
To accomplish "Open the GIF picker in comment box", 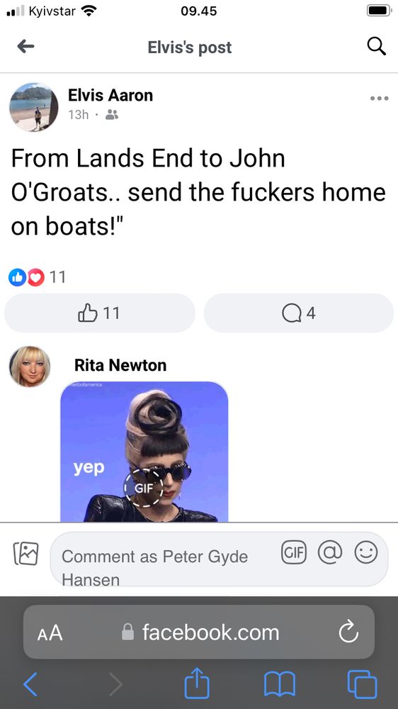I will [294, 552].
